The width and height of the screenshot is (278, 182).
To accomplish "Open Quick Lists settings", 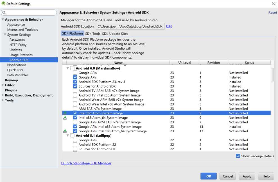I will (x=15, y=70).
